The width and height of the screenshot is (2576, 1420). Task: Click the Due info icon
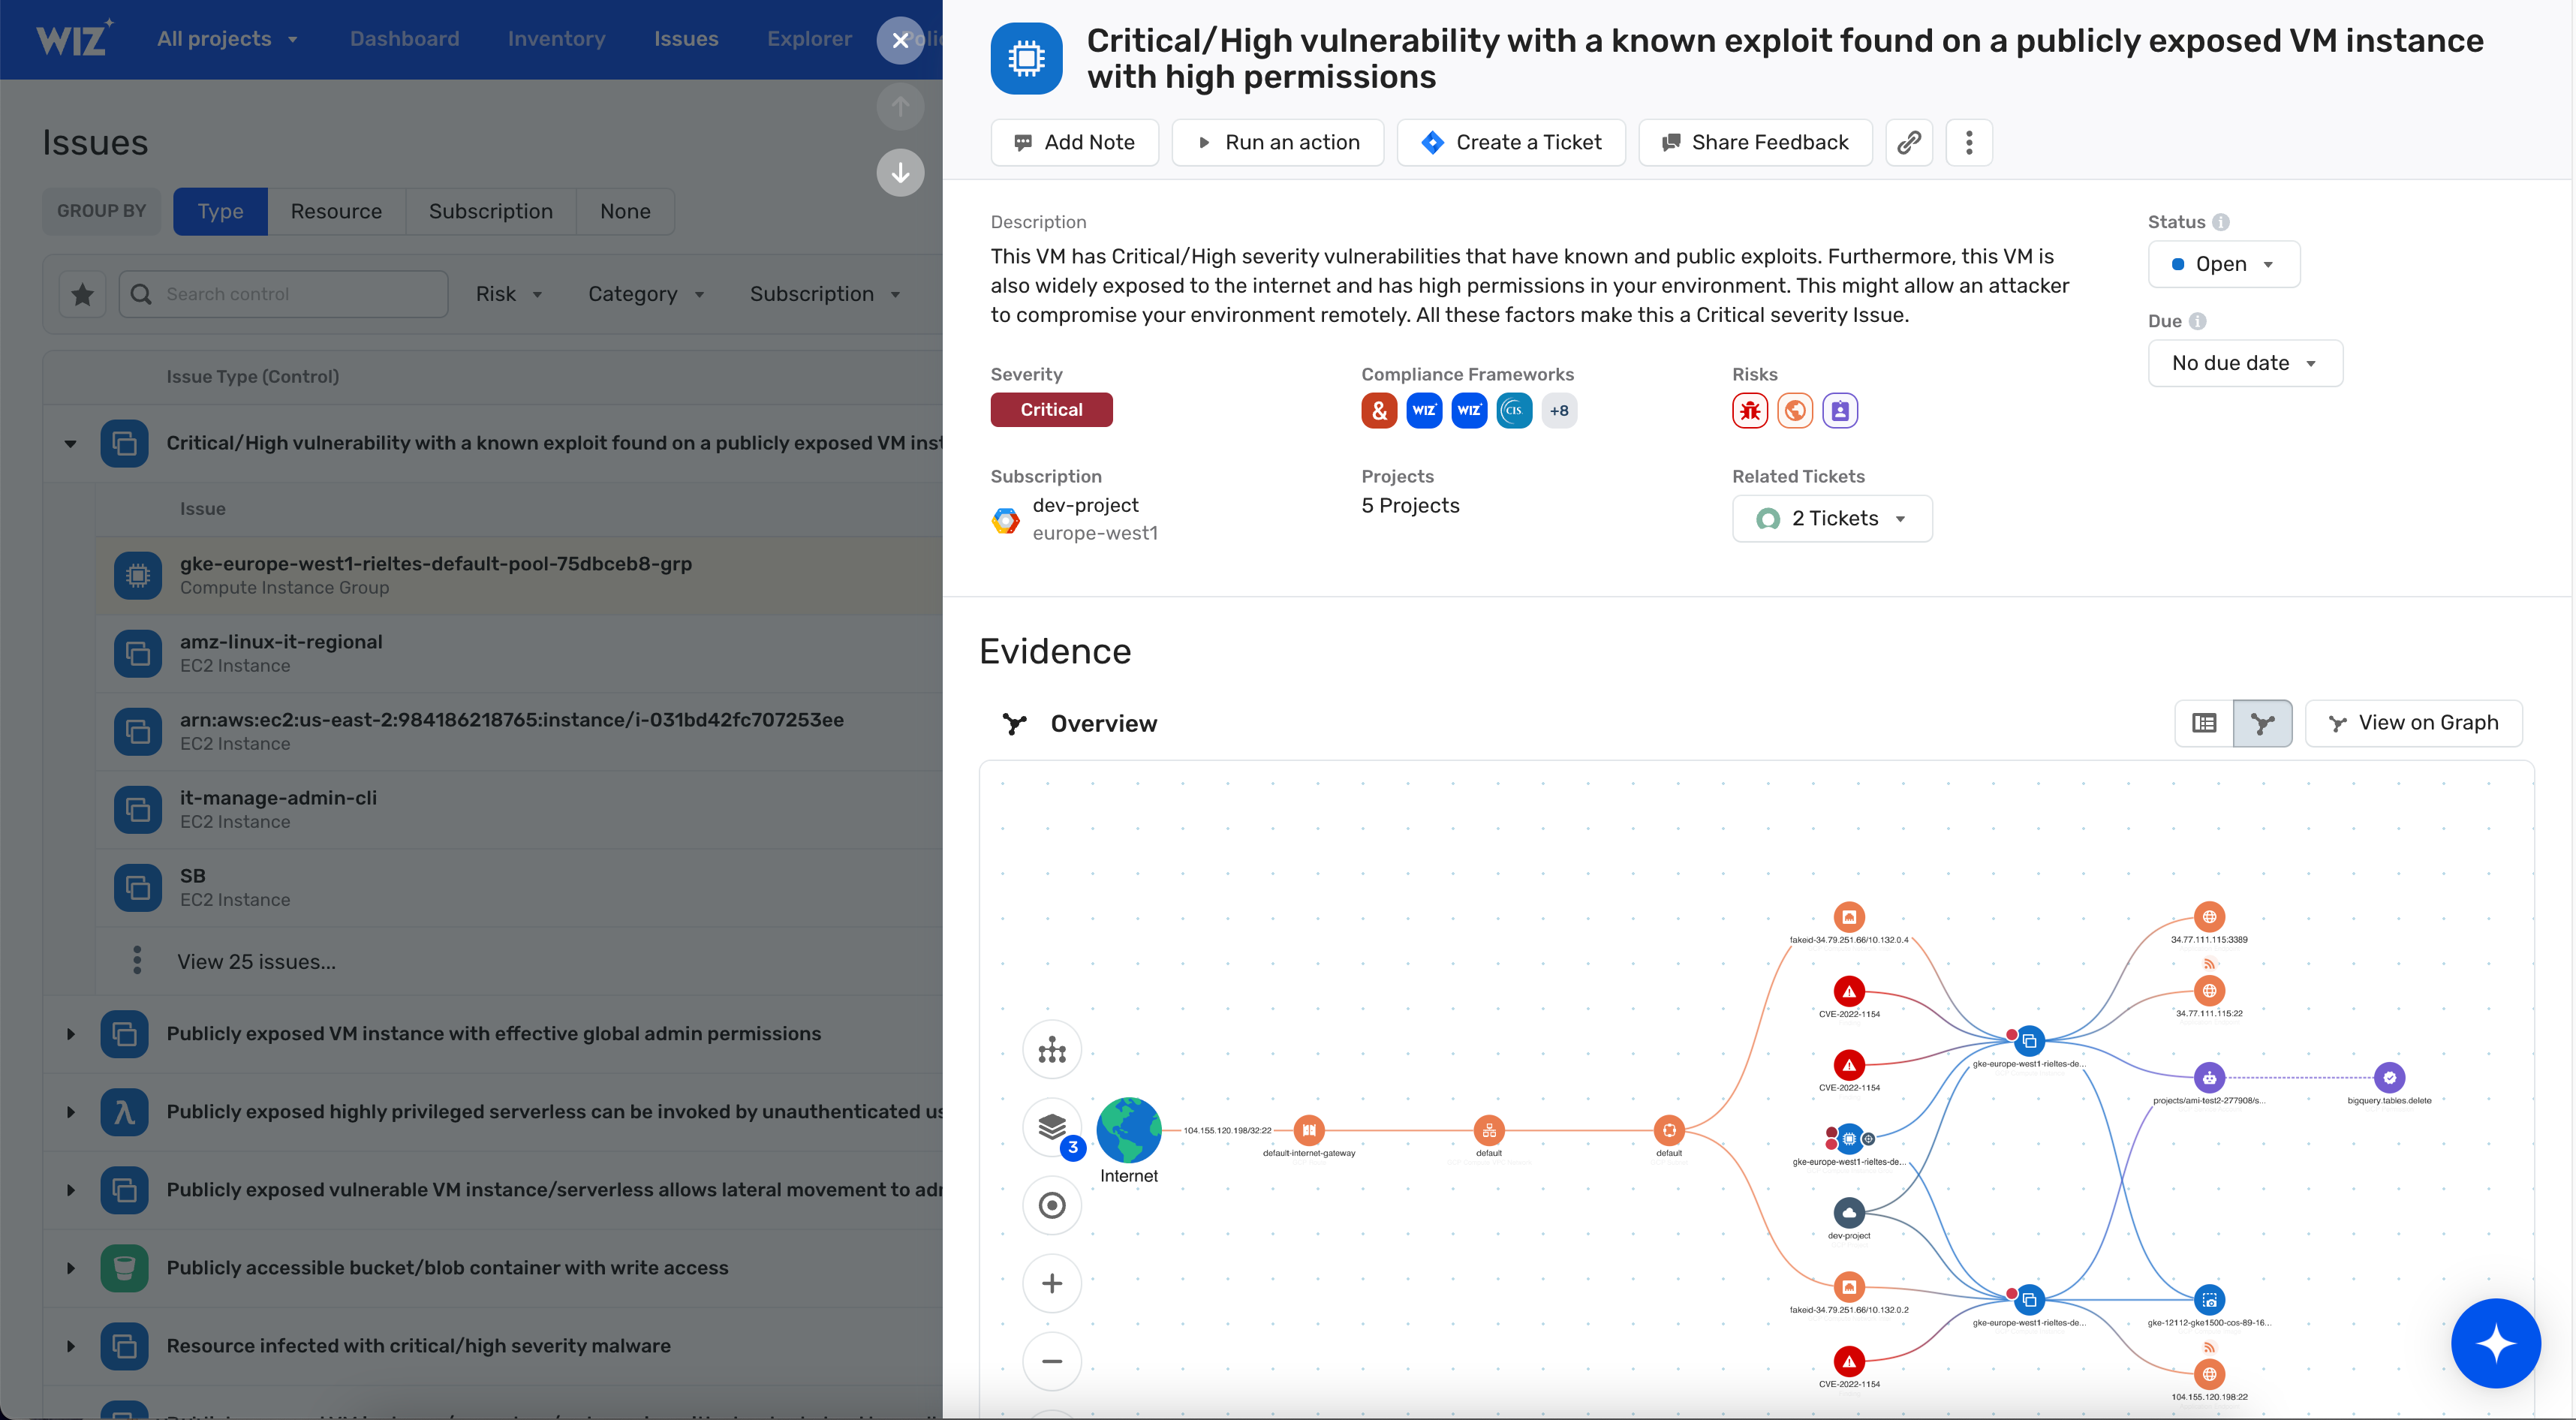pos(2197,321)
